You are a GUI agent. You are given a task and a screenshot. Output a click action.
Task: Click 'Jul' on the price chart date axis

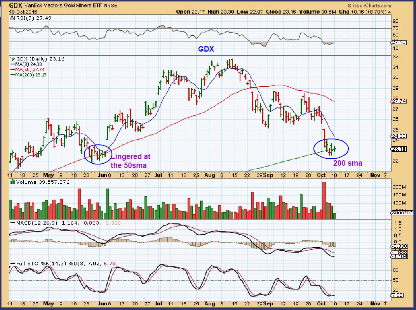[158, 175]
